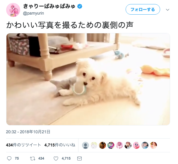Click the pink-haired girl liker avatar
This screenshot has height=164, width=178.
119,145
